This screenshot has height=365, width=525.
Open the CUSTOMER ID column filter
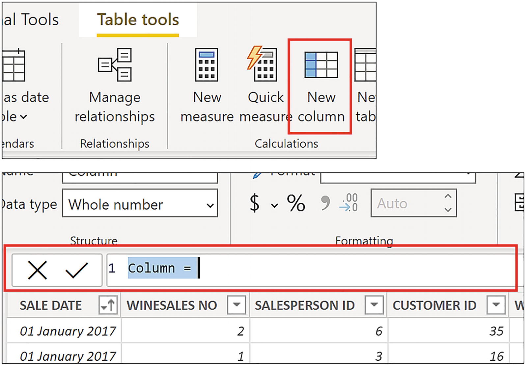click(x=496, y=305)
